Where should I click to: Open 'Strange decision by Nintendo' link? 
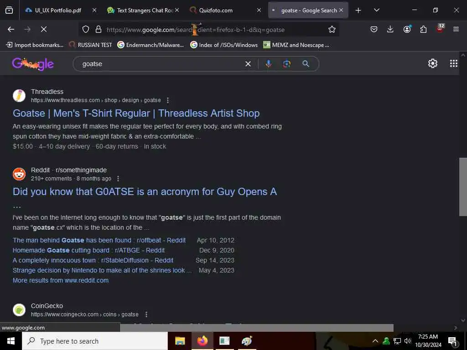pos(102,271)
